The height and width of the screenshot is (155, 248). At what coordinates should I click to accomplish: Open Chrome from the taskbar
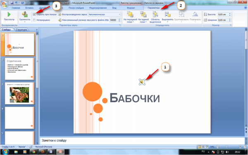click(x=33, y=152)
